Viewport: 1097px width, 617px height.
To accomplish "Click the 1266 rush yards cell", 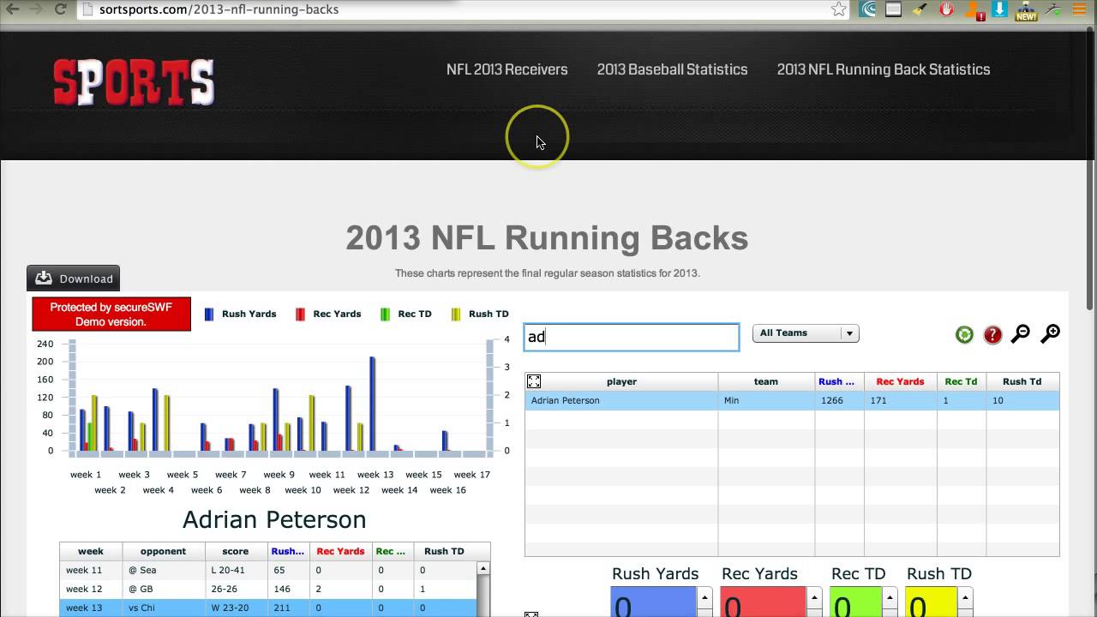I will click(840, 400).
